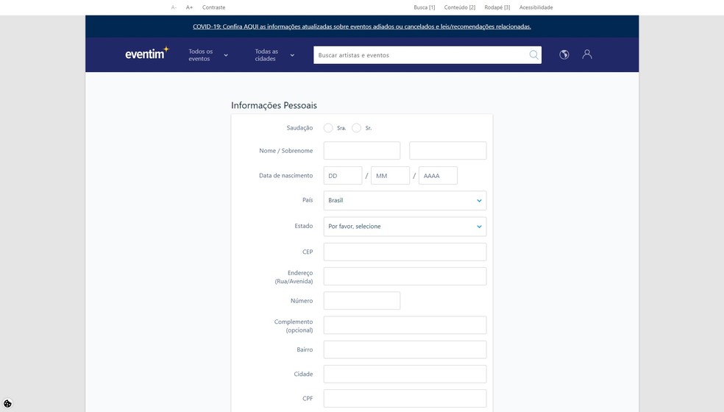Open the COVID-19 information banner link
This screenshot has height=412, width=724.
tap(361, 26)
